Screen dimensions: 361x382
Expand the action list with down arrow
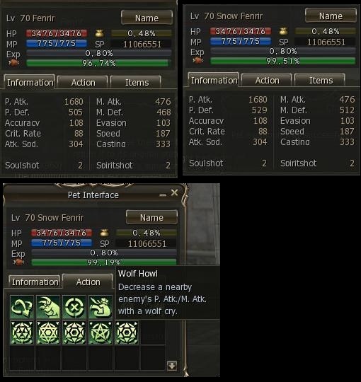click(172, 366)
